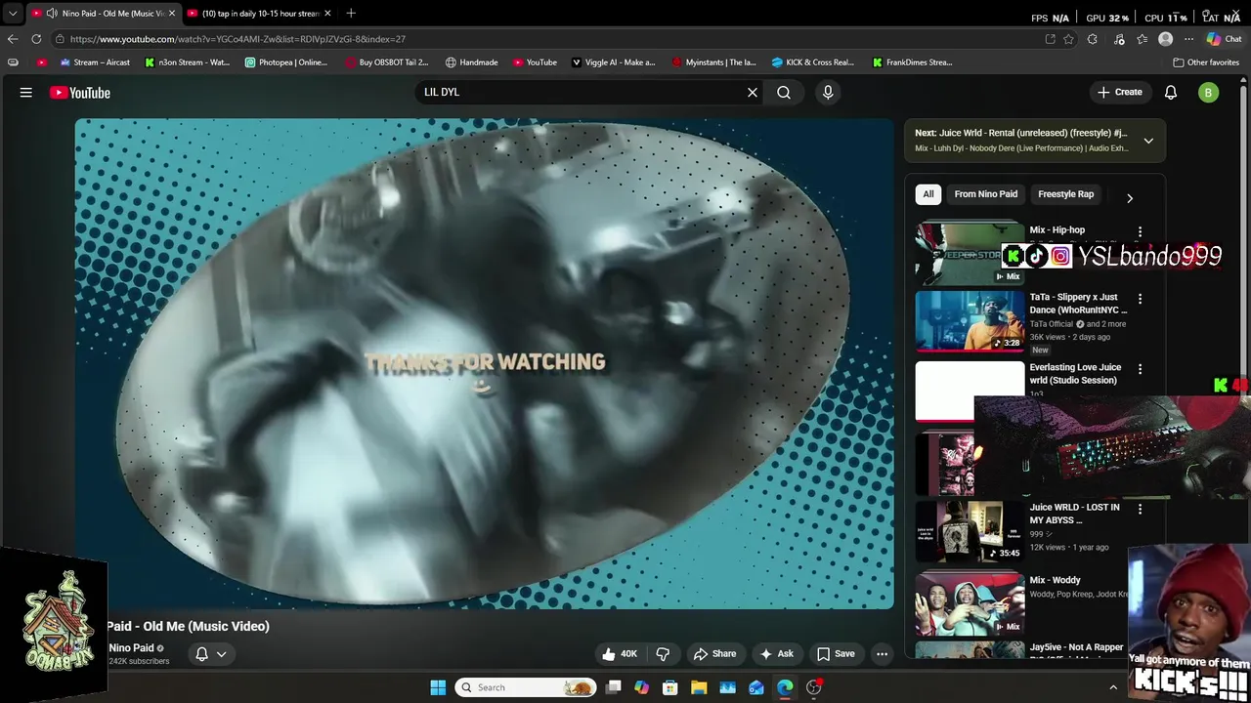Viewport: 1251px width, 703px height.
Task: Filter suggestions by Freestyle Rap
Action: pyautogui.click(x=1065, y=194)
